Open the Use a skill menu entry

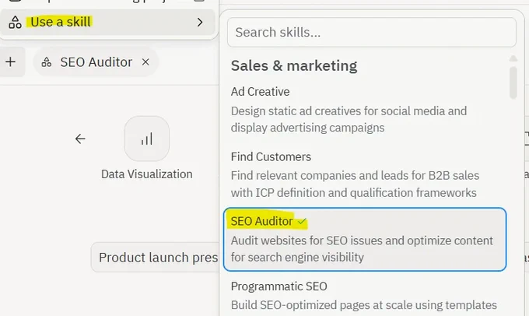pos(107,23)
